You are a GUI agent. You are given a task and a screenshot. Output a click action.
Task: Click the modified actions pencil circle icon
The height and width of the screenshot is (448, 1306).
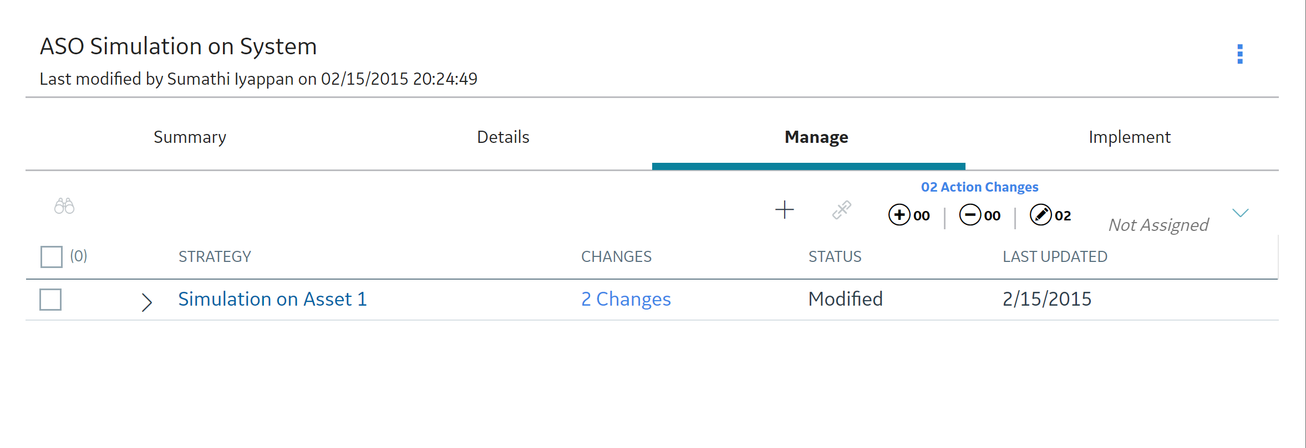click(1040, 215)
